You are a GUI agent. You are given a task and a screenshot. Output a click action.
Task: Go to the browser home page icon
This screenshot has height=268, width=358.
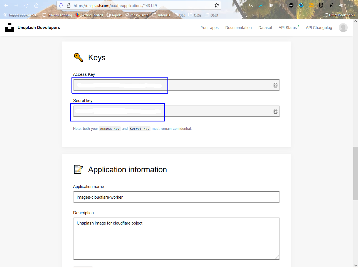click(36, 5)
